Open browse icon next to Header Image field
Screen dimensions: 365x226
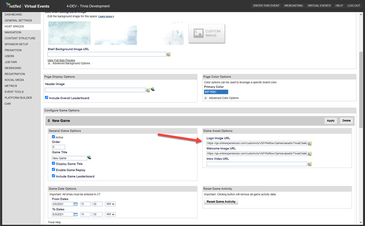click(148, 90)
